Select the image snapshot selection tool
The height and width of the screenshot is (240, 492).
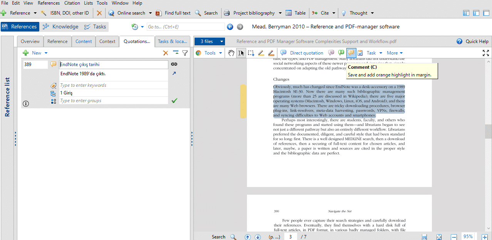pyautogui.click(x=251, y=53)
